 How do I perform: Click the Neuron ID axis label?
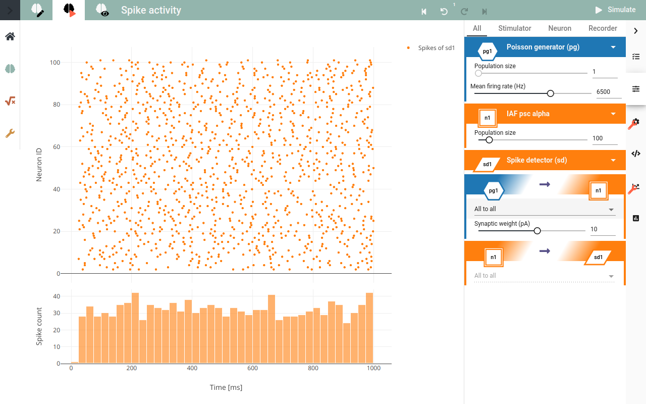[x=39, y=165]
